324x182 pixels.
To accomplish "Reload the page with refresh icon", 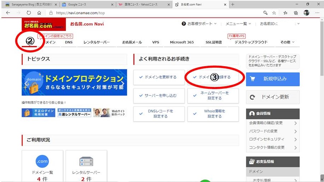I will [x=29, y=13].
